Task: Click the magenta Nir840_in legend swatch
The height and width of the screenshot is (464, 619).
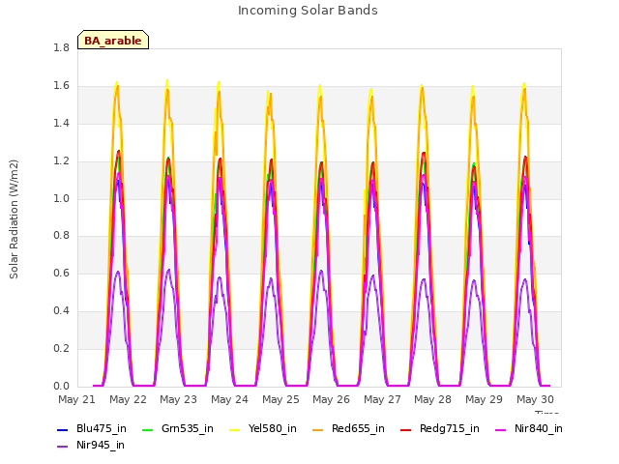Action: click(501, 429)
